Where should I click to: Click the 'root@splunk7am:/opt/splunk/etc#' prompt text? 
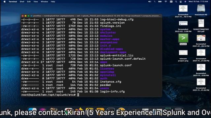(x=48, y=95)
